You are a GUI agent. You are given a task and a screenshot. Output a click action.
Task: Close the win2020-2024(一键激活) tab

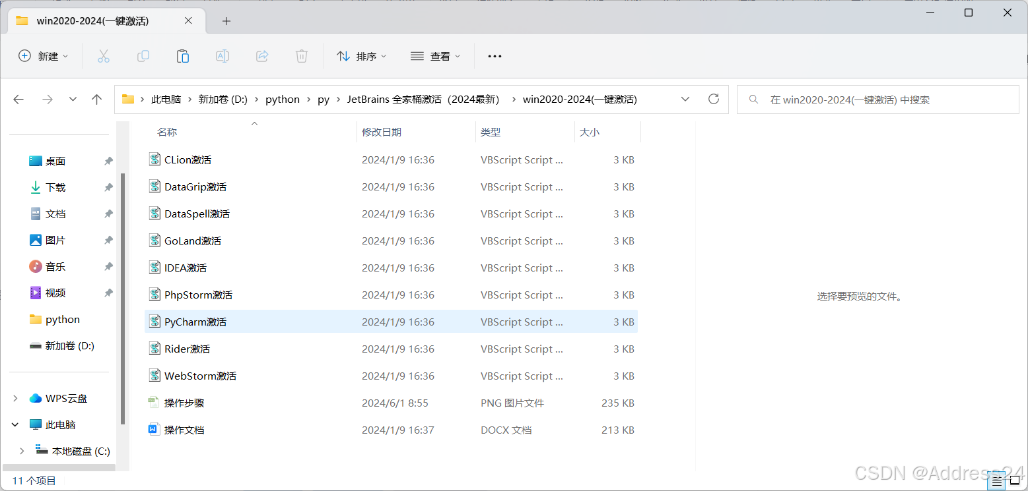[188, 20]
